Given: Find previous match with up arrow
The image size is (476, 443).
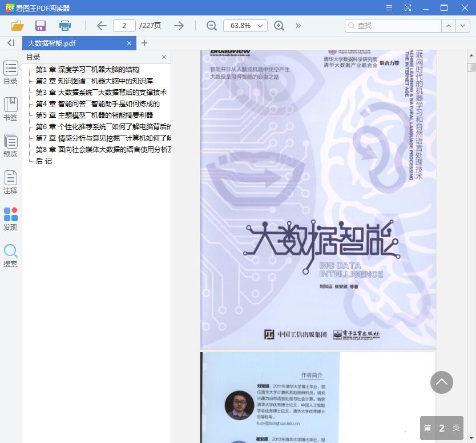Looking at the screenshot, I should [x=449, y=26].
